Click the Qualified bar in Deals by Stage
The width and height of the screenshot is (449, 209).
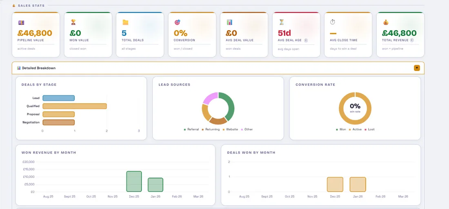pos(74,106)
